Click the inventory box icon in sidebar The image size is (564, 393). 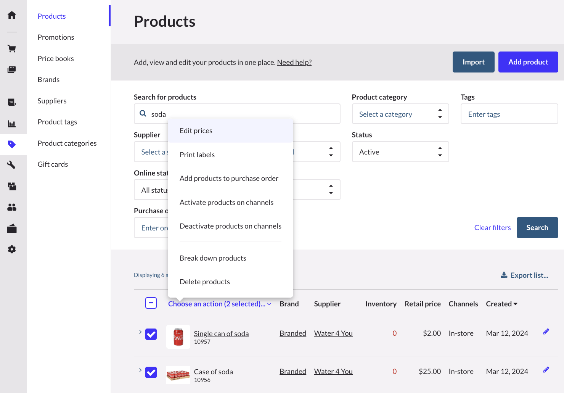click(11, 186)
